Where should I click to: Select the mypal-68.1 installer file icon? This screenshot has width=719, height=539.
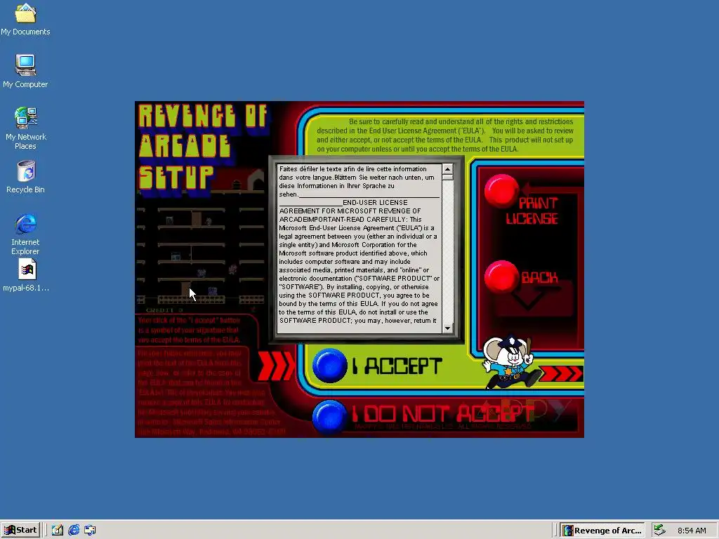(x=26, y=276)
